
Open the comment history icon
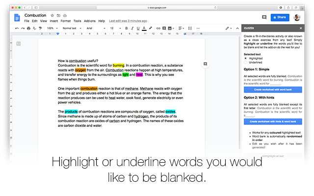coord(264,18)
